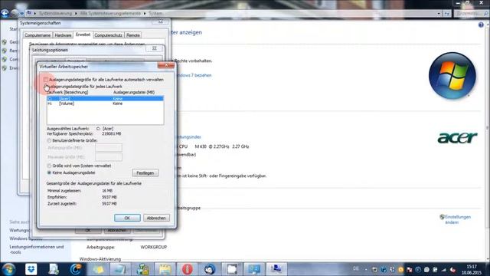
Task: Switch to the Computerschutz tab
Action: (108, 35)
